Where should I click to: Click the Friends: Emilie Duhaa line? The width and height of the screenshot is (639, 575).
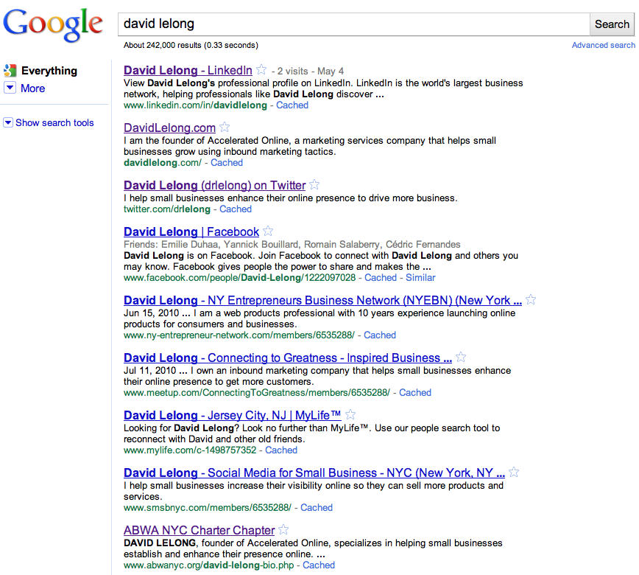click(292, 245)
